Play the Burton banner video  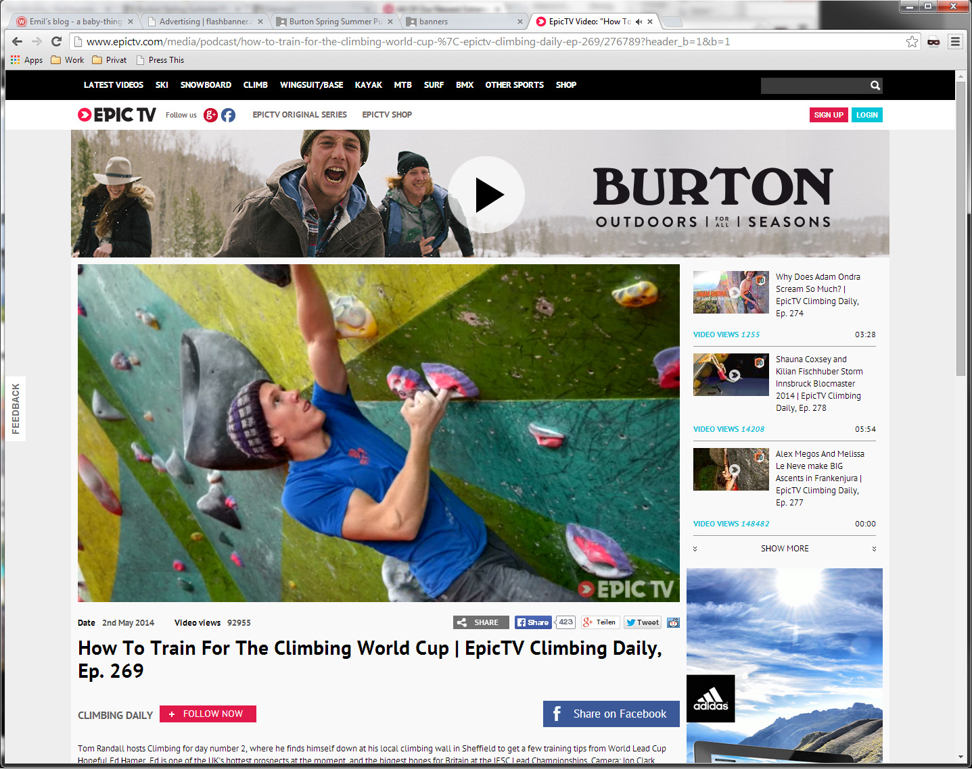[x=486, y=195]
